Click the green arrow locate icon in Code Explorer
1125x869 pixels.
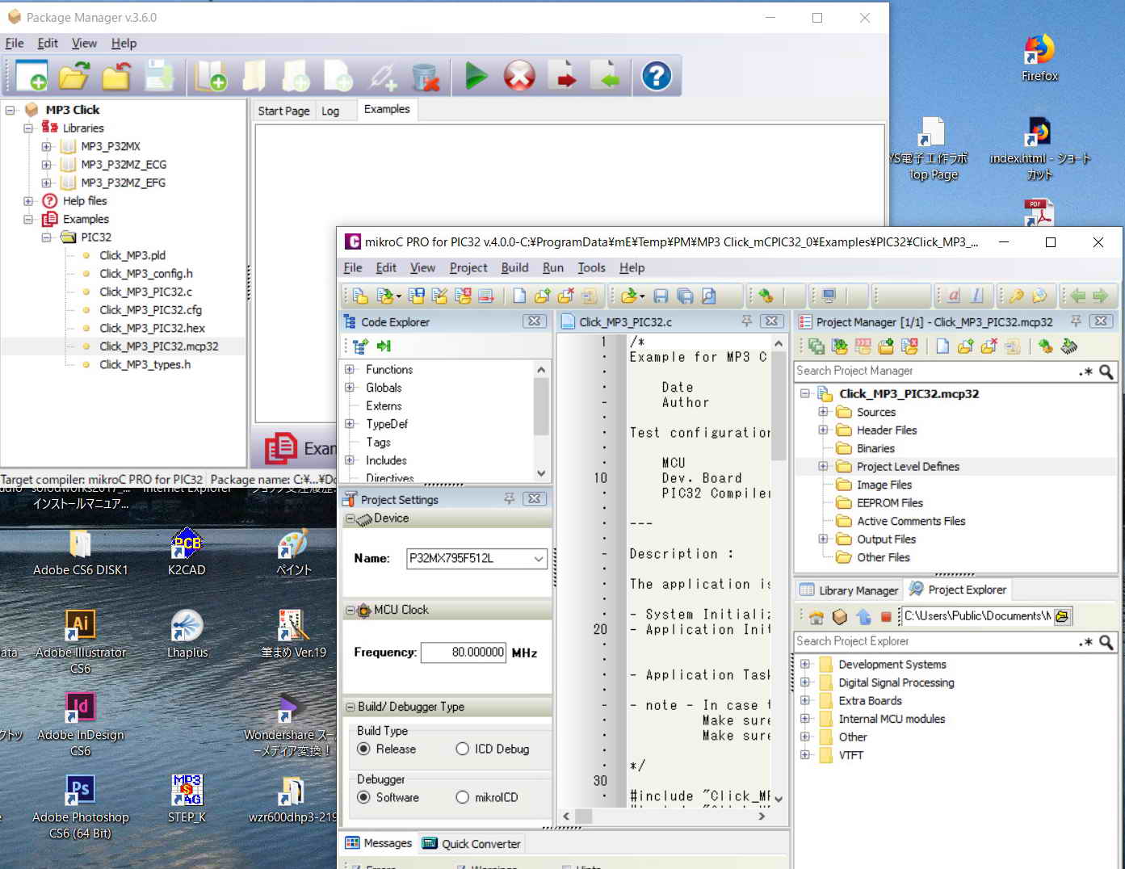coord(384,346)
